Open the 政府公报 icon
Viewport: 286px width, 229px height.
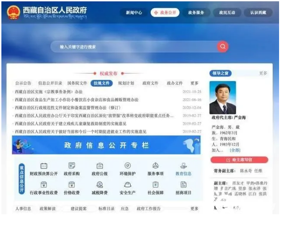(99, 166)
